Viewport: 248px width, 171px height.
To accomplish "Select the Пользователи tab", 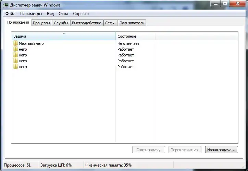I will tap(132, 23).
